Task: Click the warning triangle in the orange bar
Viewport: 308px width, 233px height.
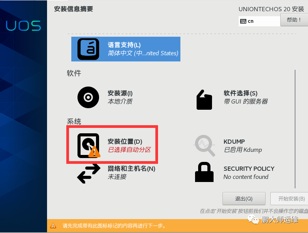Action: 53,226
